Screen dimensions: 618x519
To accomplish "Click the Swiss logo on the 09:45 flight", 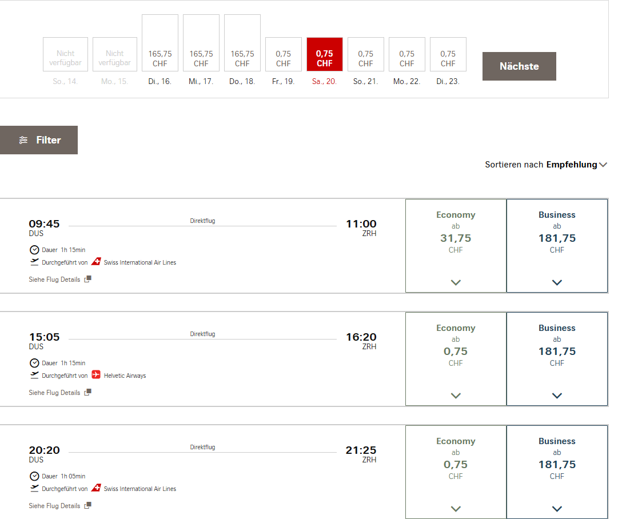I will pos(95,262).
